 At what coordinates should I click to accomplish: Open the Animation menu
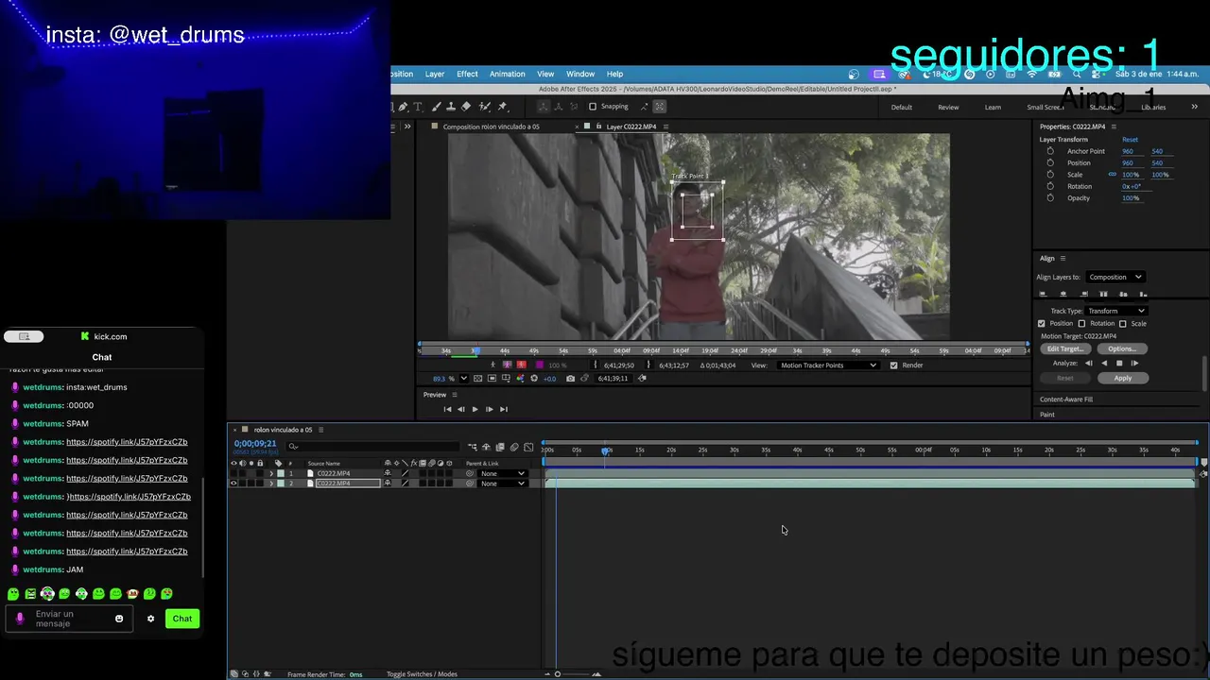point(507,74)
